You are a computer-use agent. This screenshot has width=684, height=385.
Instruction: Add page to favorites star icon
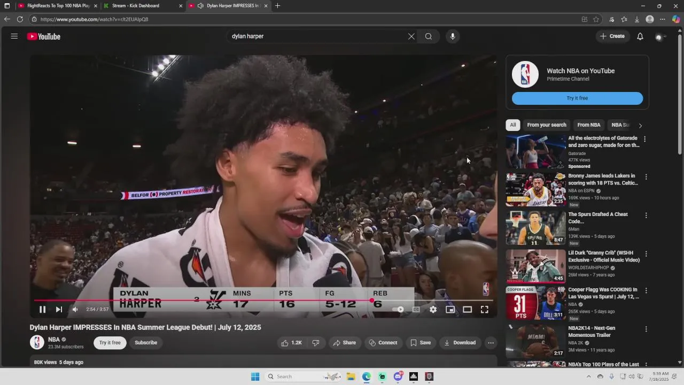point(596,19)
